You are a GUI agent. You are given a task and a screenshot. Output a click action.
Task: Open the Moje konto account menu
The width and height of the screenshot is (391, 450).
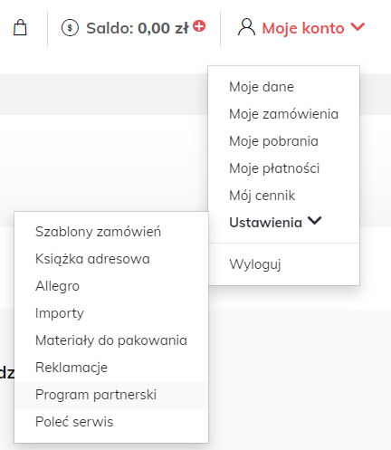coord(303,28)
